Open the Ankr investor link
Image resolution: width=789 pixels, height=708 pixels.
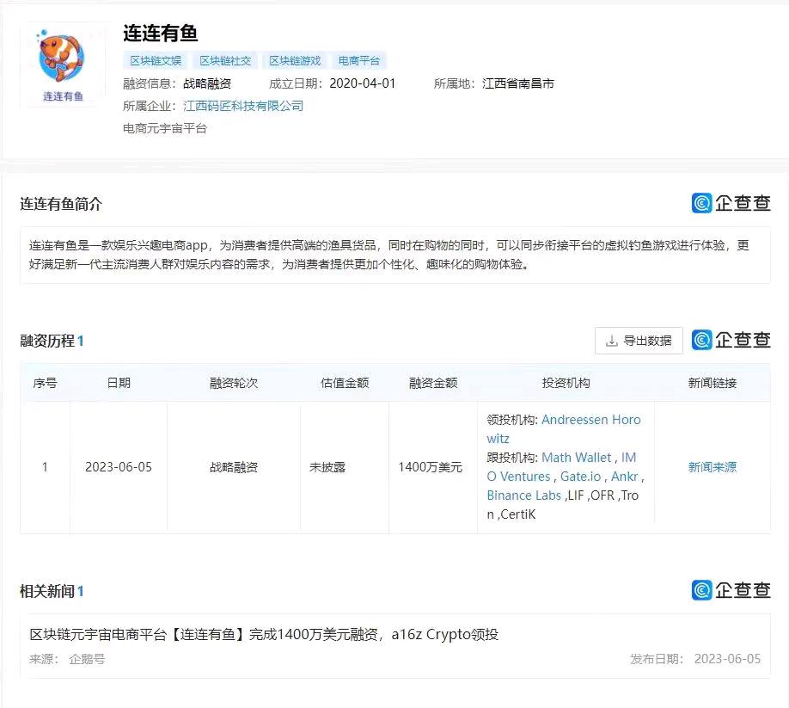[x=625, y=477]
